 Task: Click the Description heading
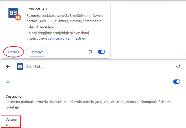pos(14,96)
